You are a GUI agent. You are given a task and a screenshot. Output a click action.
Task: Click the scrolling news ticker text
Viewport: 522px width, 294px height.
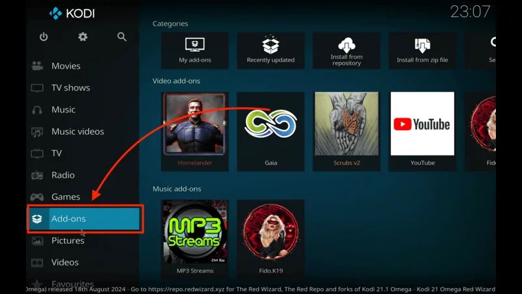pos(261,289)
